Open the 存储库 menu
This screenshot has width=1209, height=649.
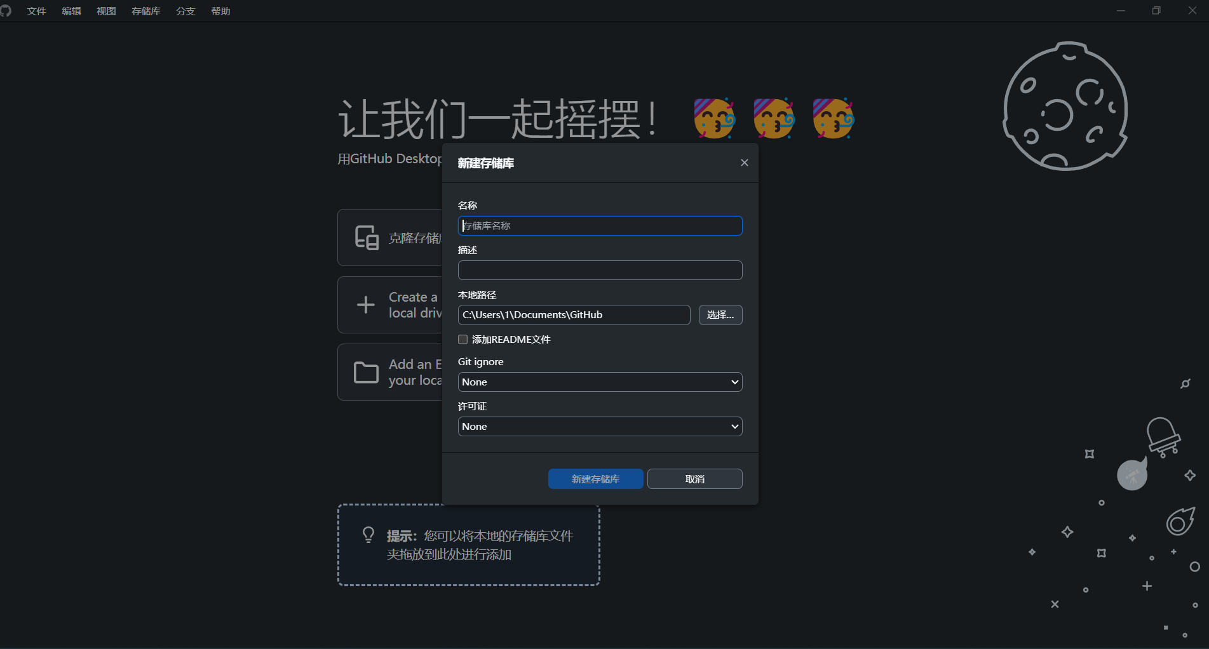145,11
